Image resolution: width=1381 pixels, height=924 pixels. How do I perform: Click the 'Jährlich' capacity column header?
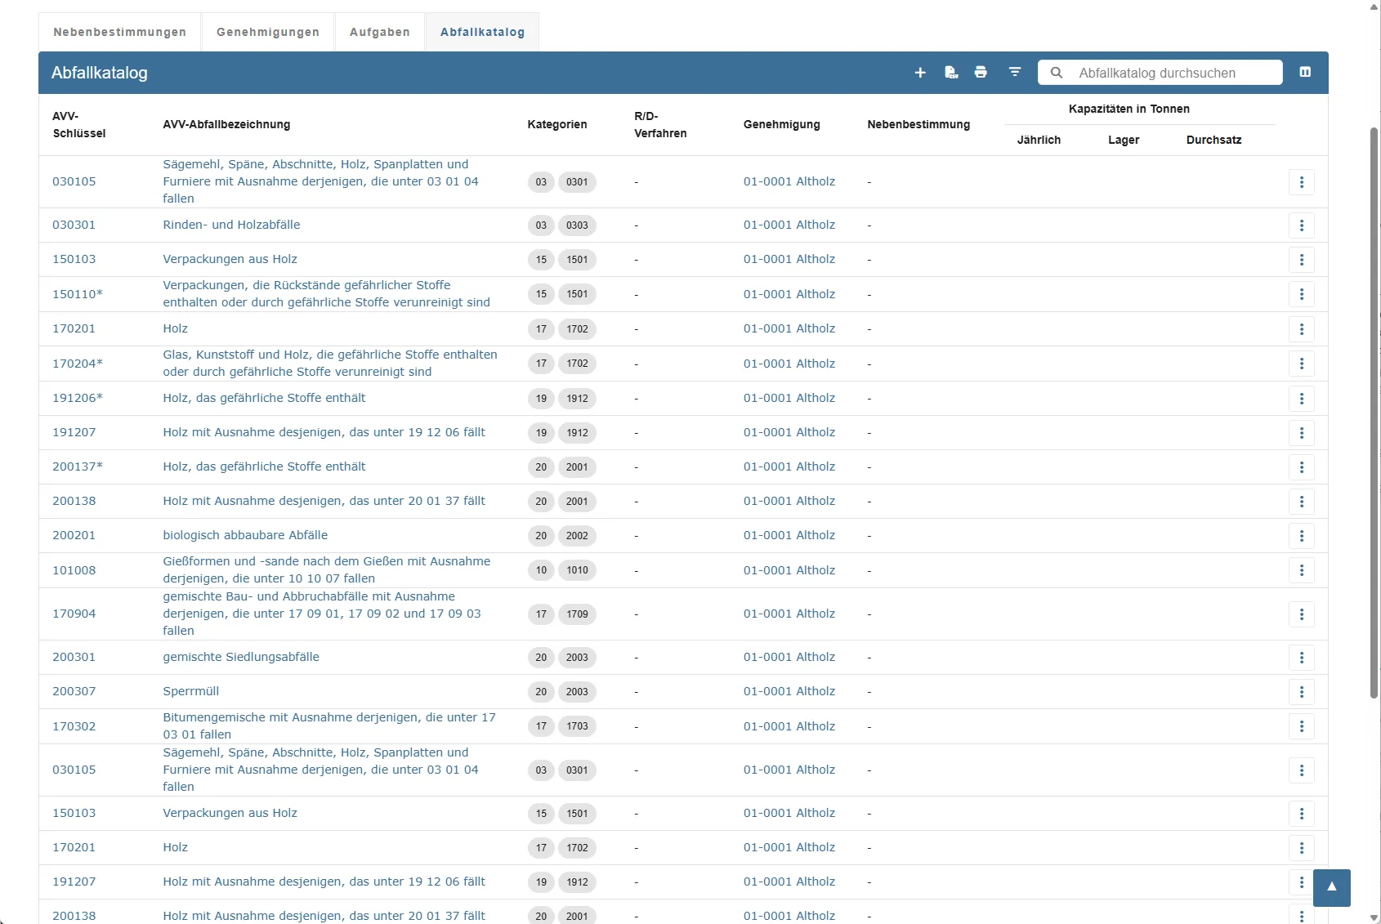[1039, 140]
